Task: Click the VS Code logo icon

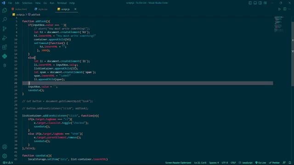Action: click(3, 3)
